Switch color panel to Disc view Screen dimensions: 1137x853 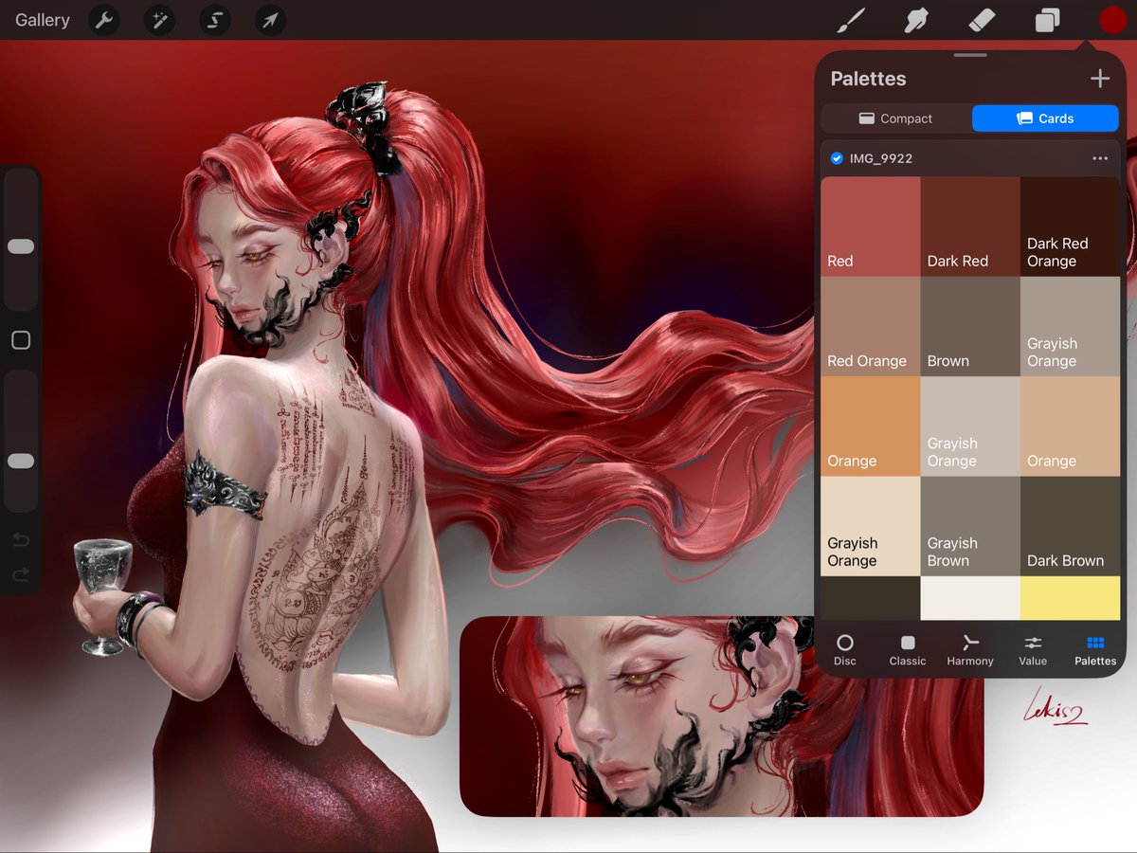[845, 649]
